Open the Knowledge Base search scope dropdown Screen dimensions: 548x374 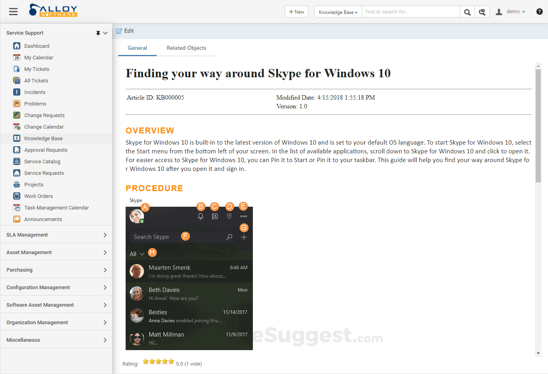click(x=338, y=12)
